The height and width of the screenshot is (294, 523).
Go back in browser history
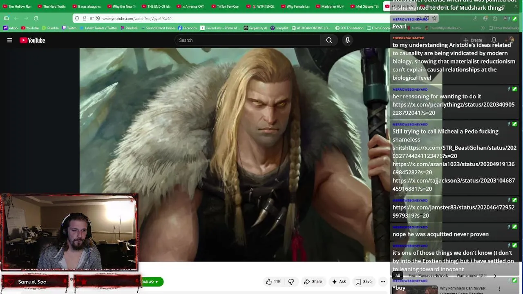pos(16,18)
